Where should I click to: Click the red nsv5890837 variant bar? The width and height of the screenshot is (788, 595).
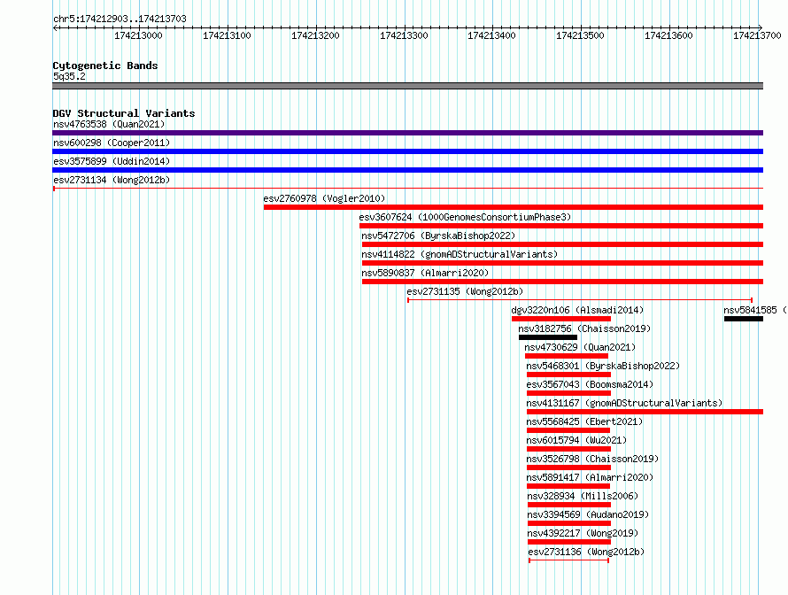point(562,282)
